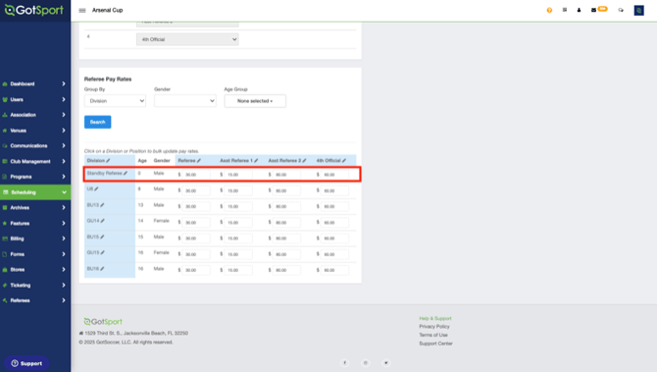
Task: Open the Stores sidebar menu
Action: [35, 270]
